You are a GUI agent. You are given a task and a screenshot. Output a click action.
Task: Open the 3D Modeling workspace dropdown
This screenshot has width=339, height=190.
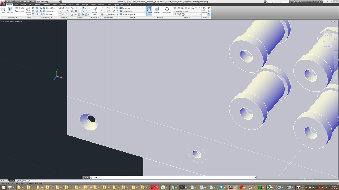tap(49, 2)
